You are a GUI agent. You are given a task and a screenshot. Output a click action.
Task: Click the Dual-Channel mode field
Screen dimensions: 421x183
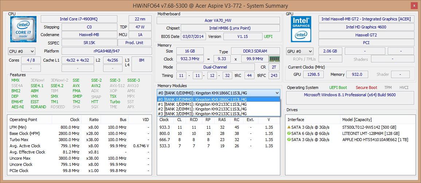(x=215, y=67)
